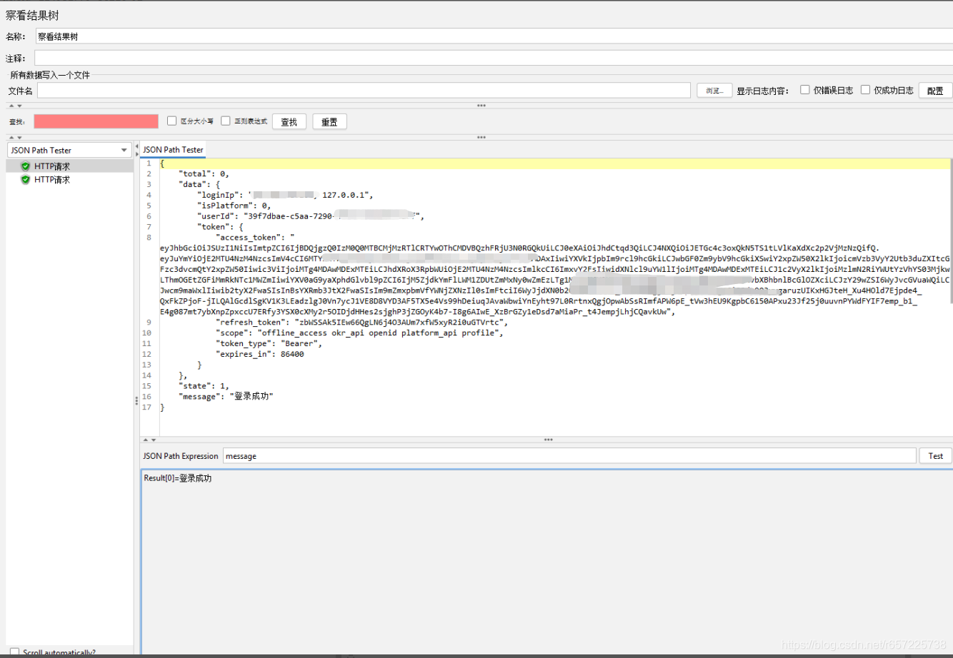Enable the 仅错误日志 checkbox
Screen dimensions: 953x658
click(805, 90)
